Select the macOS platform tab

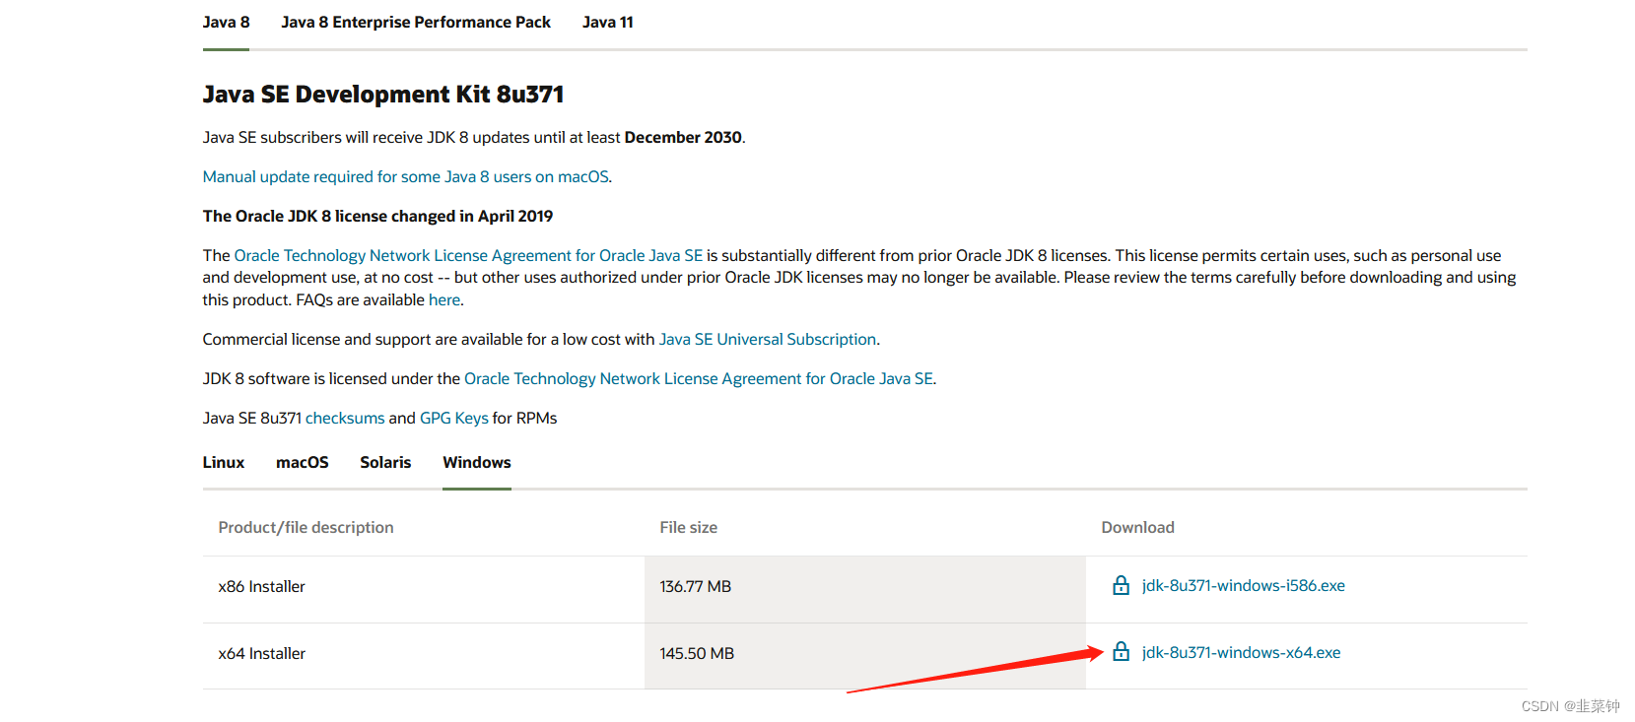pos(303,462)
